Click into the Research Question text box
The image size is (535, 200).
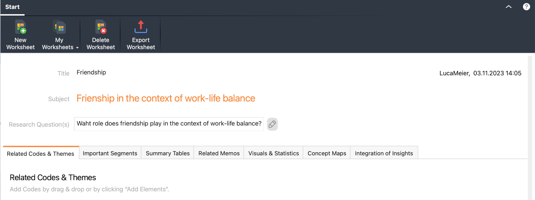coord(169,124)
